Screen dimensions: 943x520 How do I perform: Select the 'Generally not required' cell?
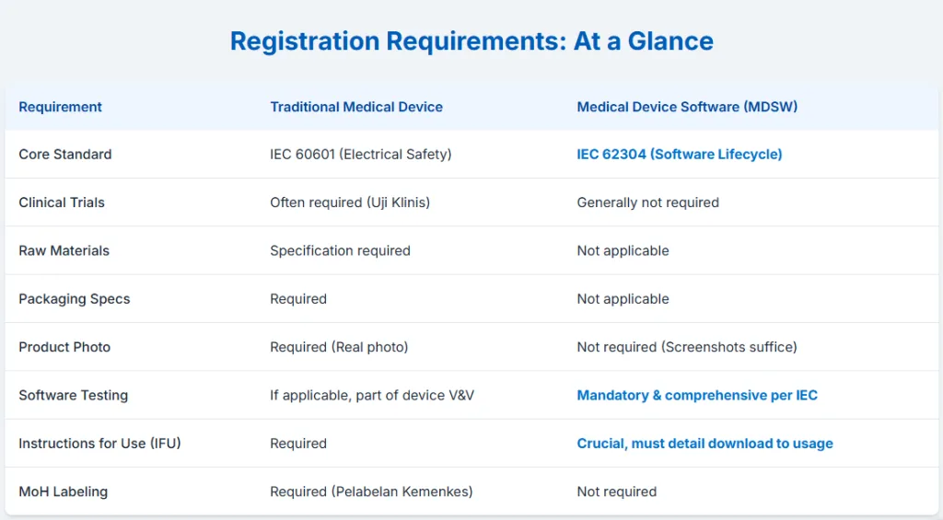[x=647, y=202]
